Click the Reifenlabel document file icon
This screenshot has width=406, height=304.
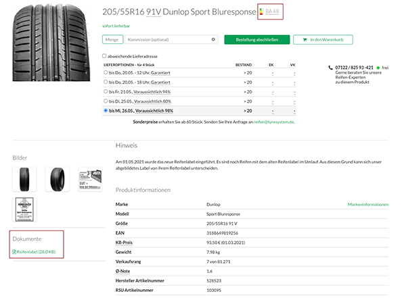14,253
